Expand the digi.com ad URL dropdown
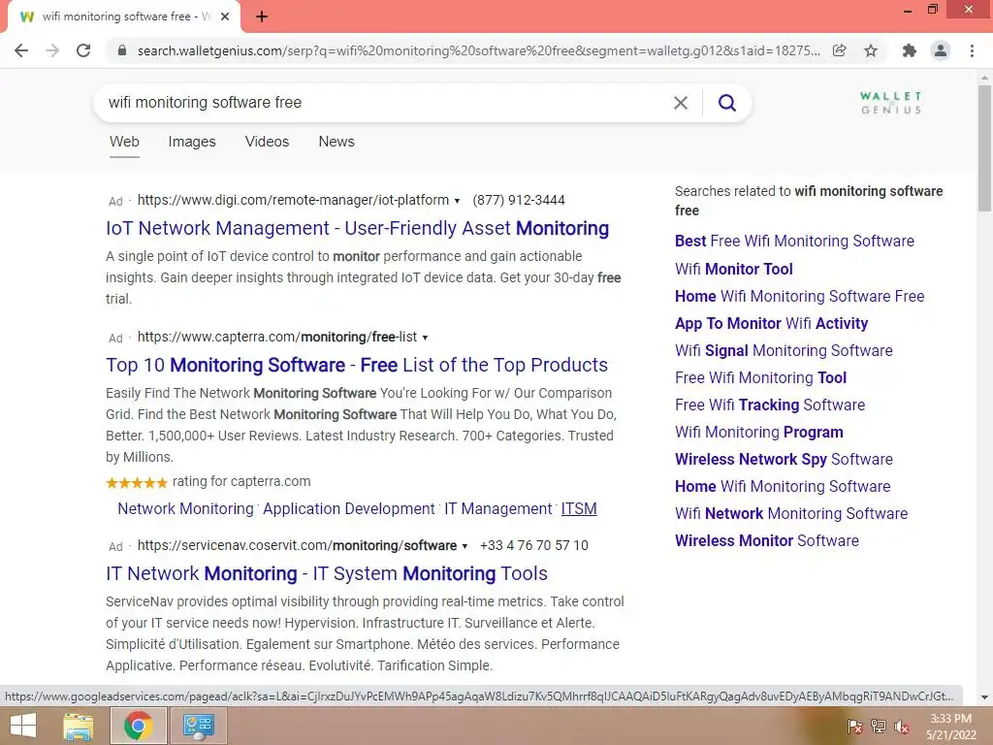 tap(457, 201)
